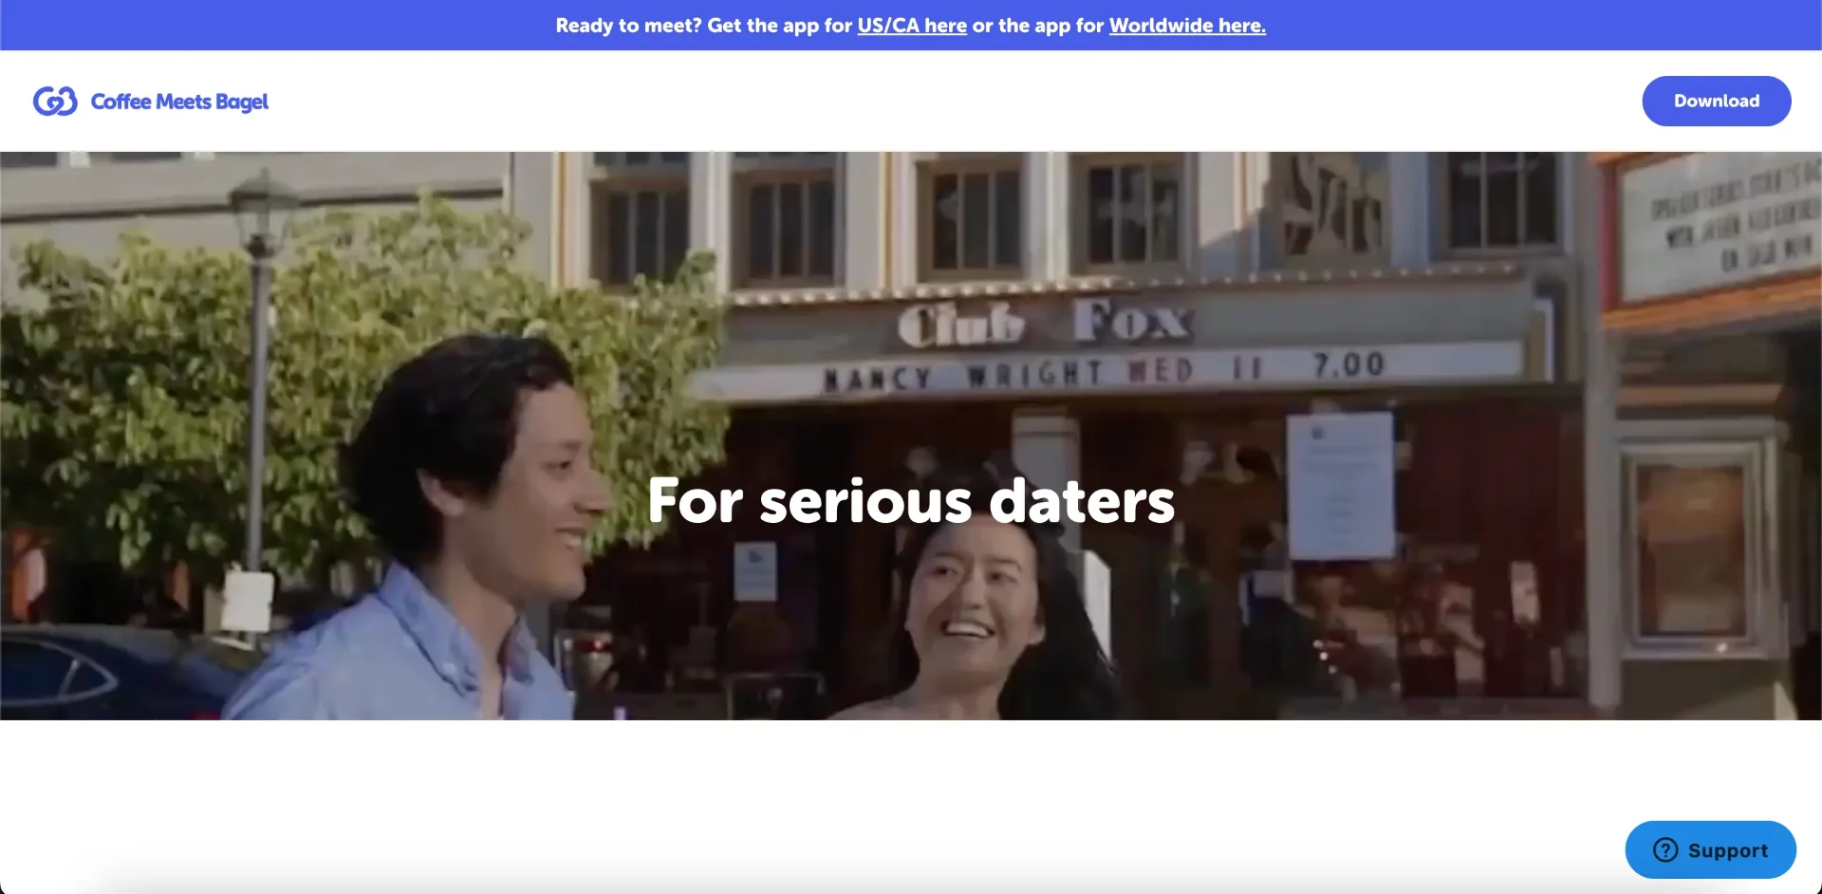This screenshot has width=1822, height=894.
Task: Click the Coffee Meets Bagel brand name text
Action: click(x=179, y=102)
